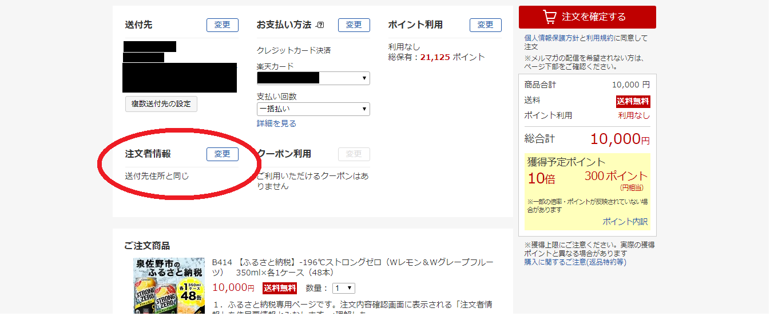Click the 送料無料 badge beside the product price
The image size is (778, 316).
pyautogui.click(x=279, y=289)
